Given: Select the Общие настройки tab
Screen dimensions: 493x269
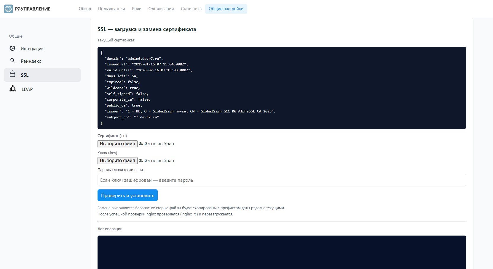Looking at the screenshot, I should (x=226, y=9).
